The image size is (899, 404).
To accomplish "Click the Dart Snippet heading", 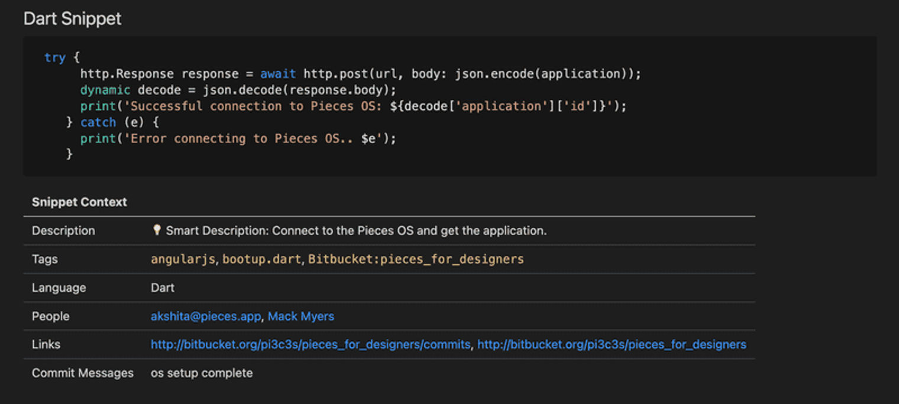I will point(72,19).
